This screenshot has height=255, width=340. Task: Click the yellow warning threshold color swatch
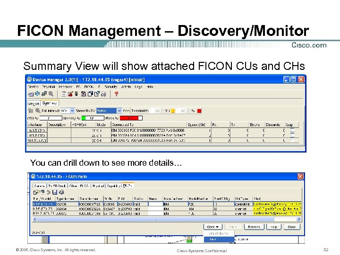point(173,111)
